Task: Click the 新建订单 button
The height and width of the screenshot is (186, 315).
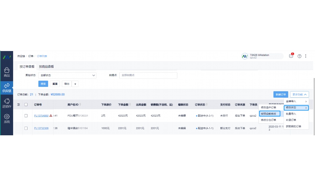Action: click(x=280, y=95)
